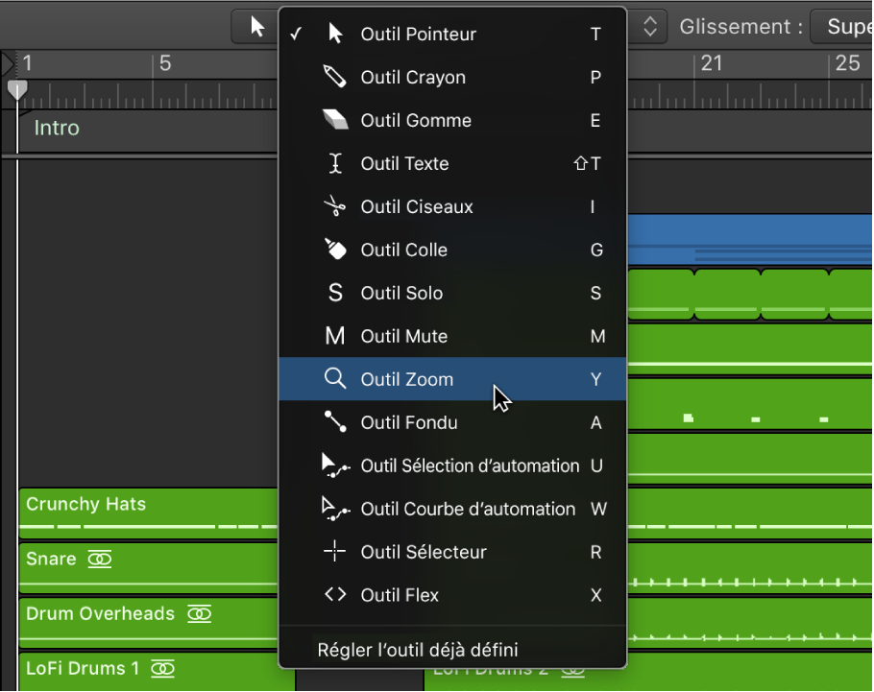The width and height of the screenshot is (874, 692).
Task: Click the Intro marker
Action: point(57,129)
